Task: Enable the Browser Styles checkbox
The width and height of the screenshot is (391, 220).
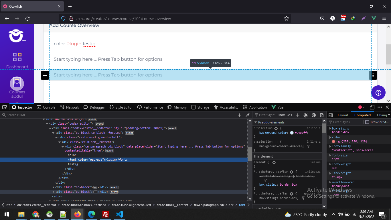Action: click(x=367, y=122)
